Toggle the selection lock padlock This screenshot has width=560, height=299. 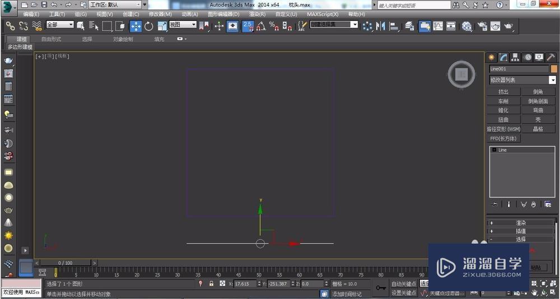211,284
